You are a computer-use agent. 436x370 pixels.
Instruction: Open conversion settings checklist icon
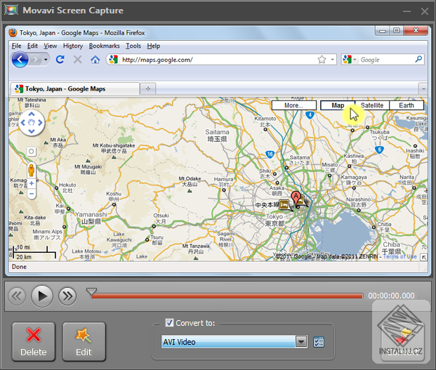318,342
